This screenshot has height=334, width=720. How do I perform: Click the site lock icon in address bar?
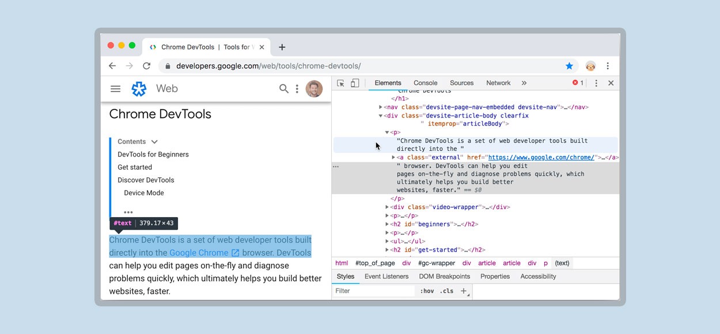(x=168, y=66)
